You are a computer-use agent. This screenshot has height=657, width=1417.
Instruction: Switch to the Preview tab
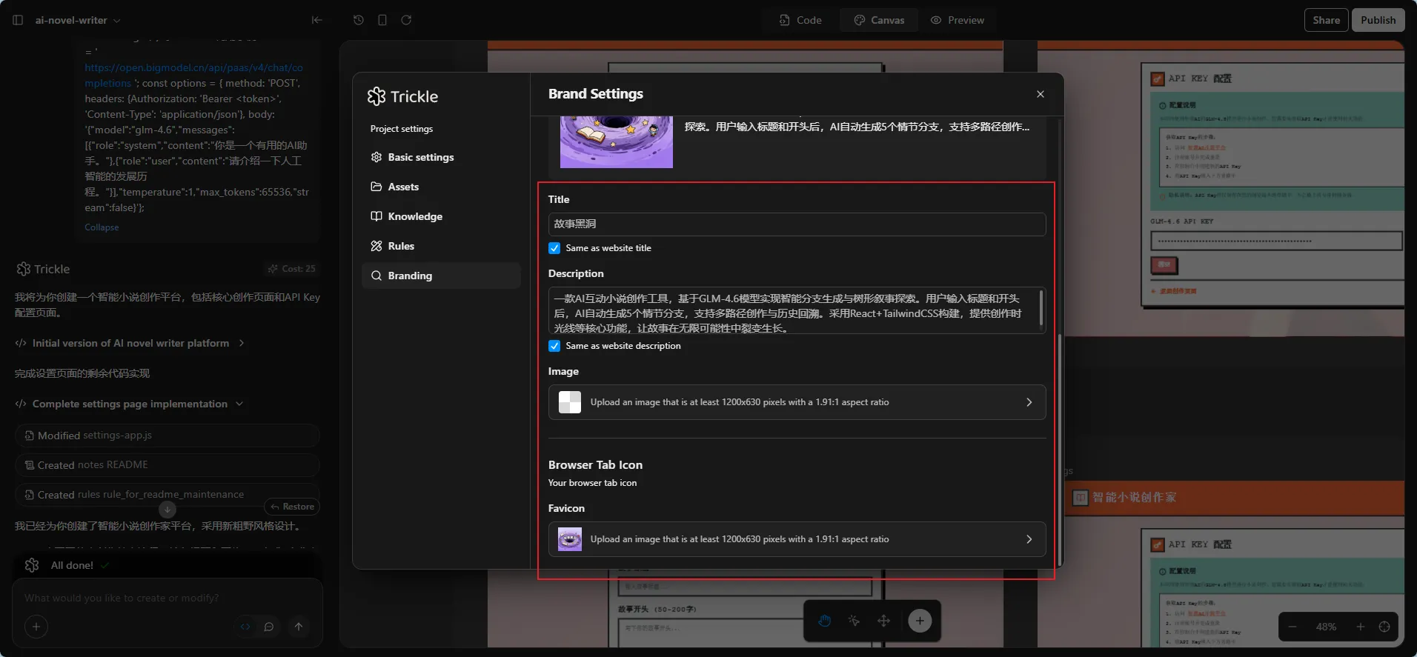pos(958,20)
